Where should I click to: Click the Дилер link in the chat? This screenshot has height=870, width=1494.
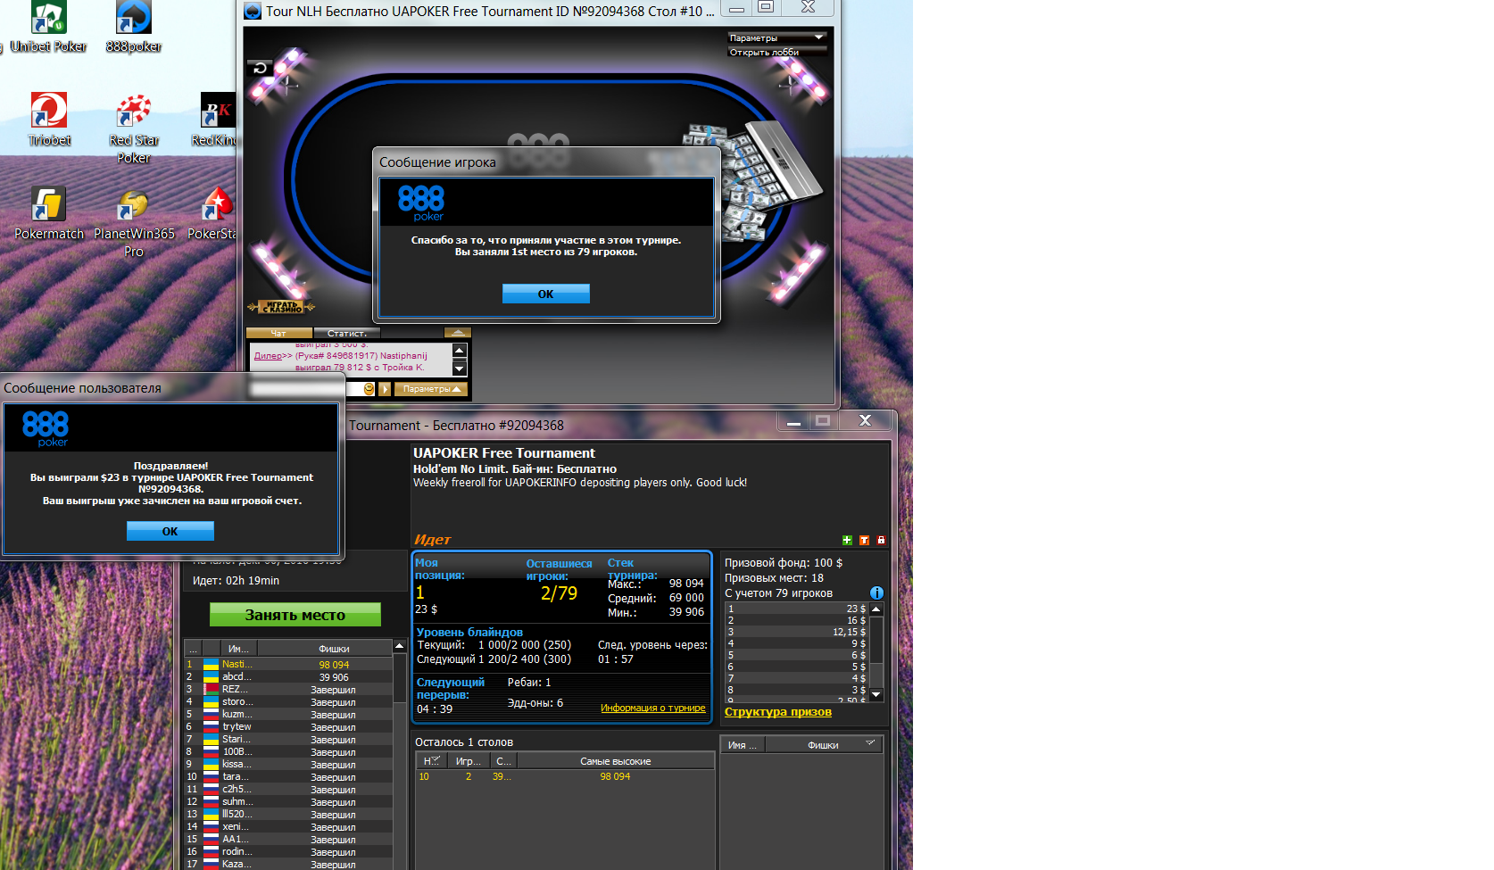tap(268, 355)
